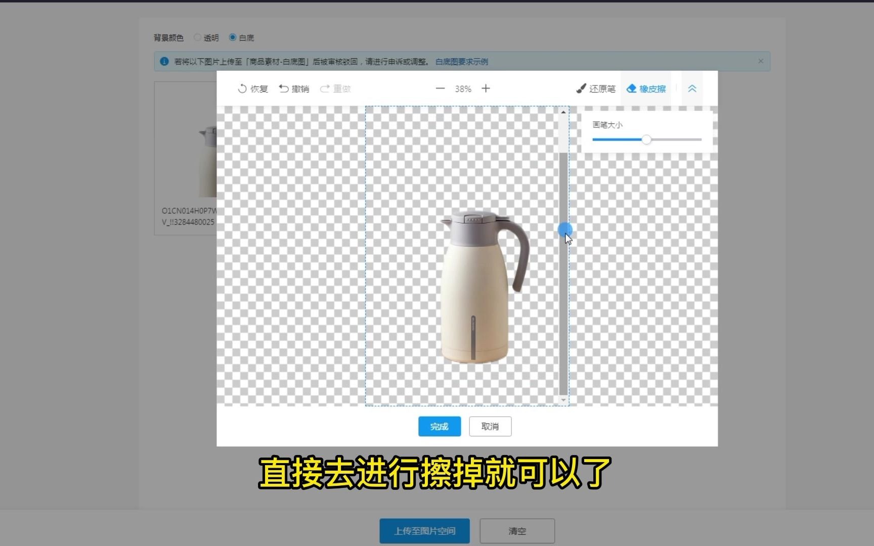Select the 橡皮擦 eraser tool
Image resolution: width=874 pixels, height=546 pixels.
point(646,88)
